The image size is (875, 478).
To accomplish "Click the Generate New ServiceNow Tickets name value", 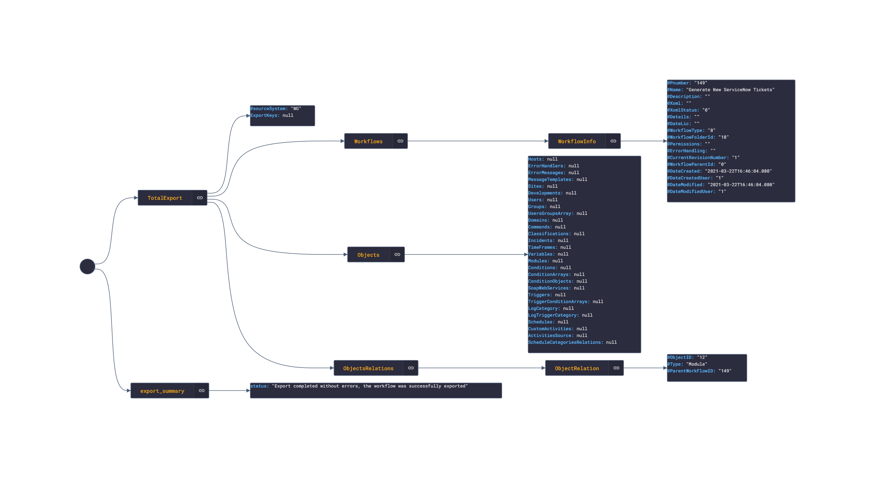I will [730, 90].
